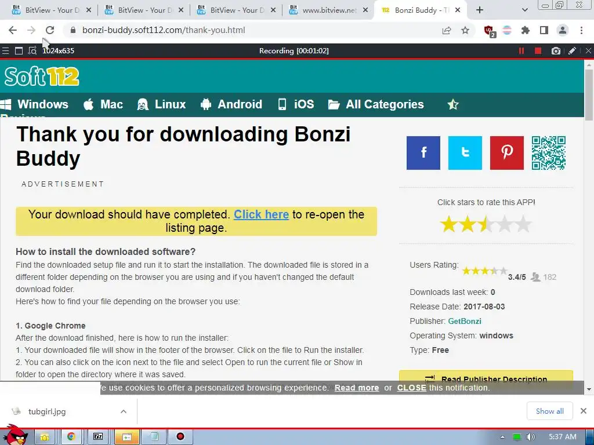Toggle the browser side panel
This screenshot has width=594, height=445.
point(544,30)
